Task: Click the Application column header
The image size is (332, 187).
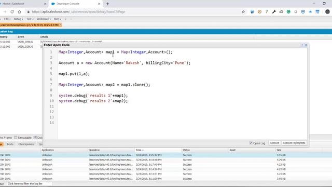Action: 64,150
